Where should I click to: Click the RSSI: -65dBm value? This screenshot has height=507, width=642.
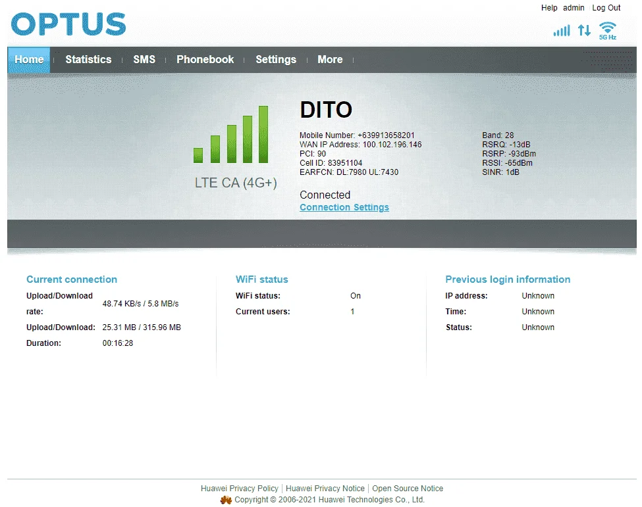tap(507, 163)
